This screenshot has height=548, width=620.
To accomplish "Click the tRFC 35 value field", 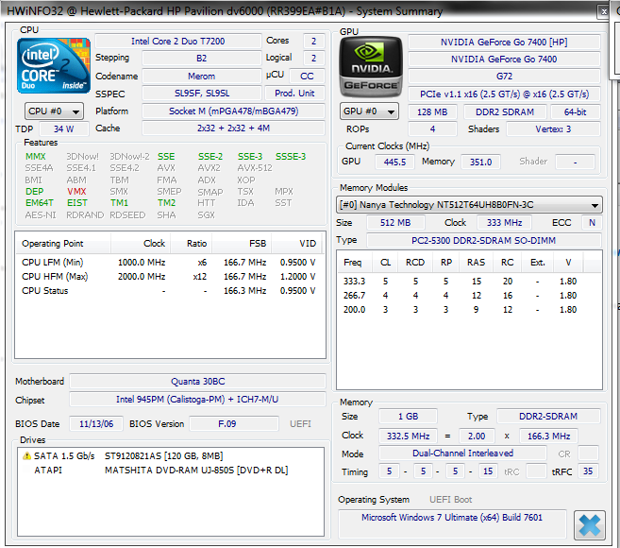I will (x=588, y=471).
